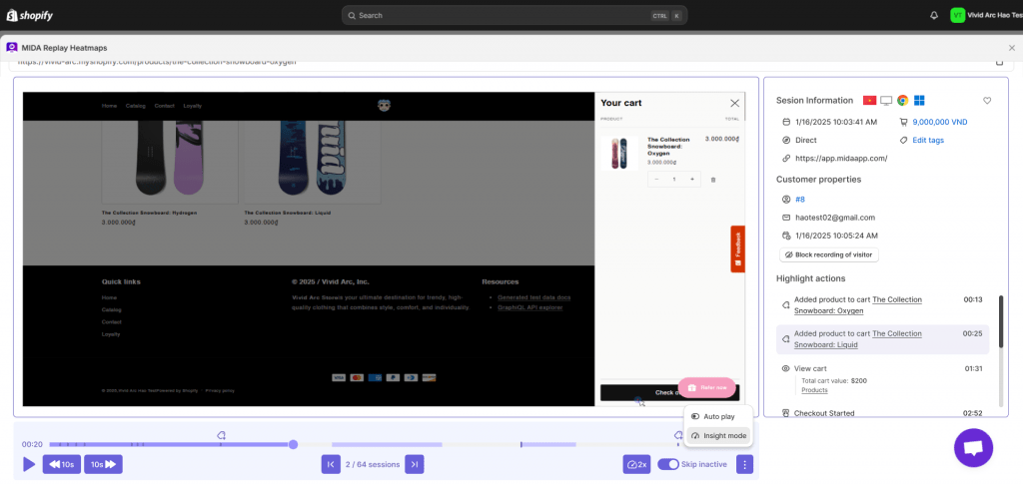Copy the page URL with the clipboard icon

click(x=999, y=62)
